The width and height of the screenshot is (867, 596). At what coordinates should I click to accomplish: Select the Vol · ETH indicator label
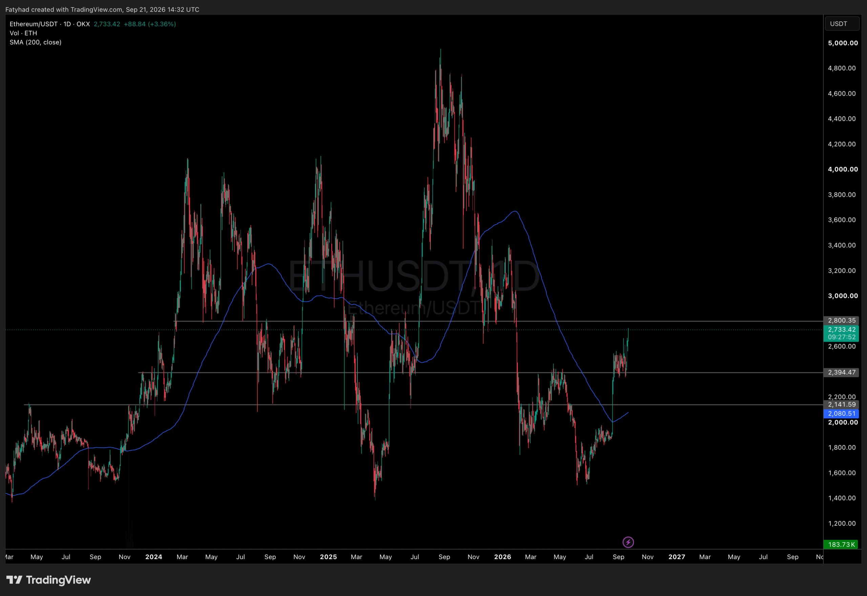tap(23, 33)
